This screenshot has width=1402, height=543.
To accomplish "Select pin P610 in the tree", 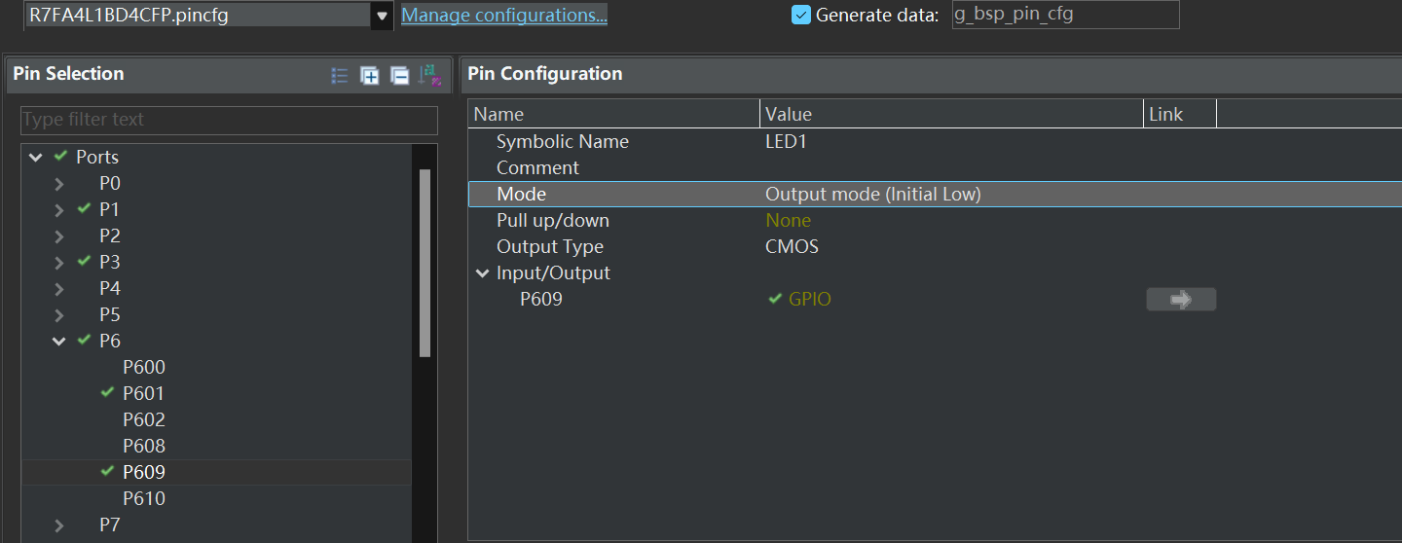I will click(144, 499).
